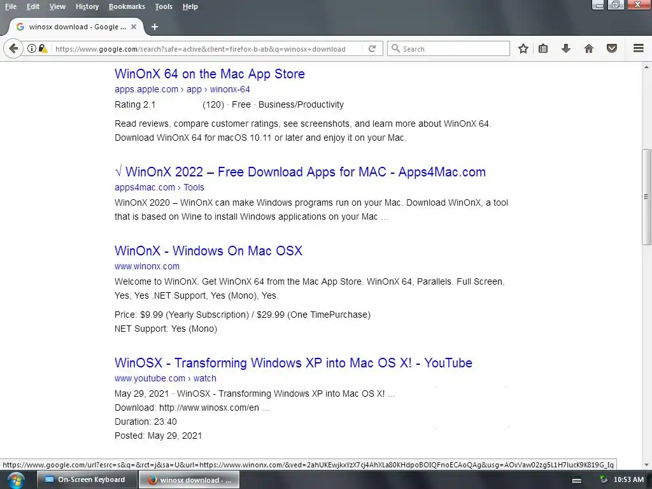Viewport: 652px width, 489px height.
Task: Open a new tab with the plus button
Action: click(155, 27)
